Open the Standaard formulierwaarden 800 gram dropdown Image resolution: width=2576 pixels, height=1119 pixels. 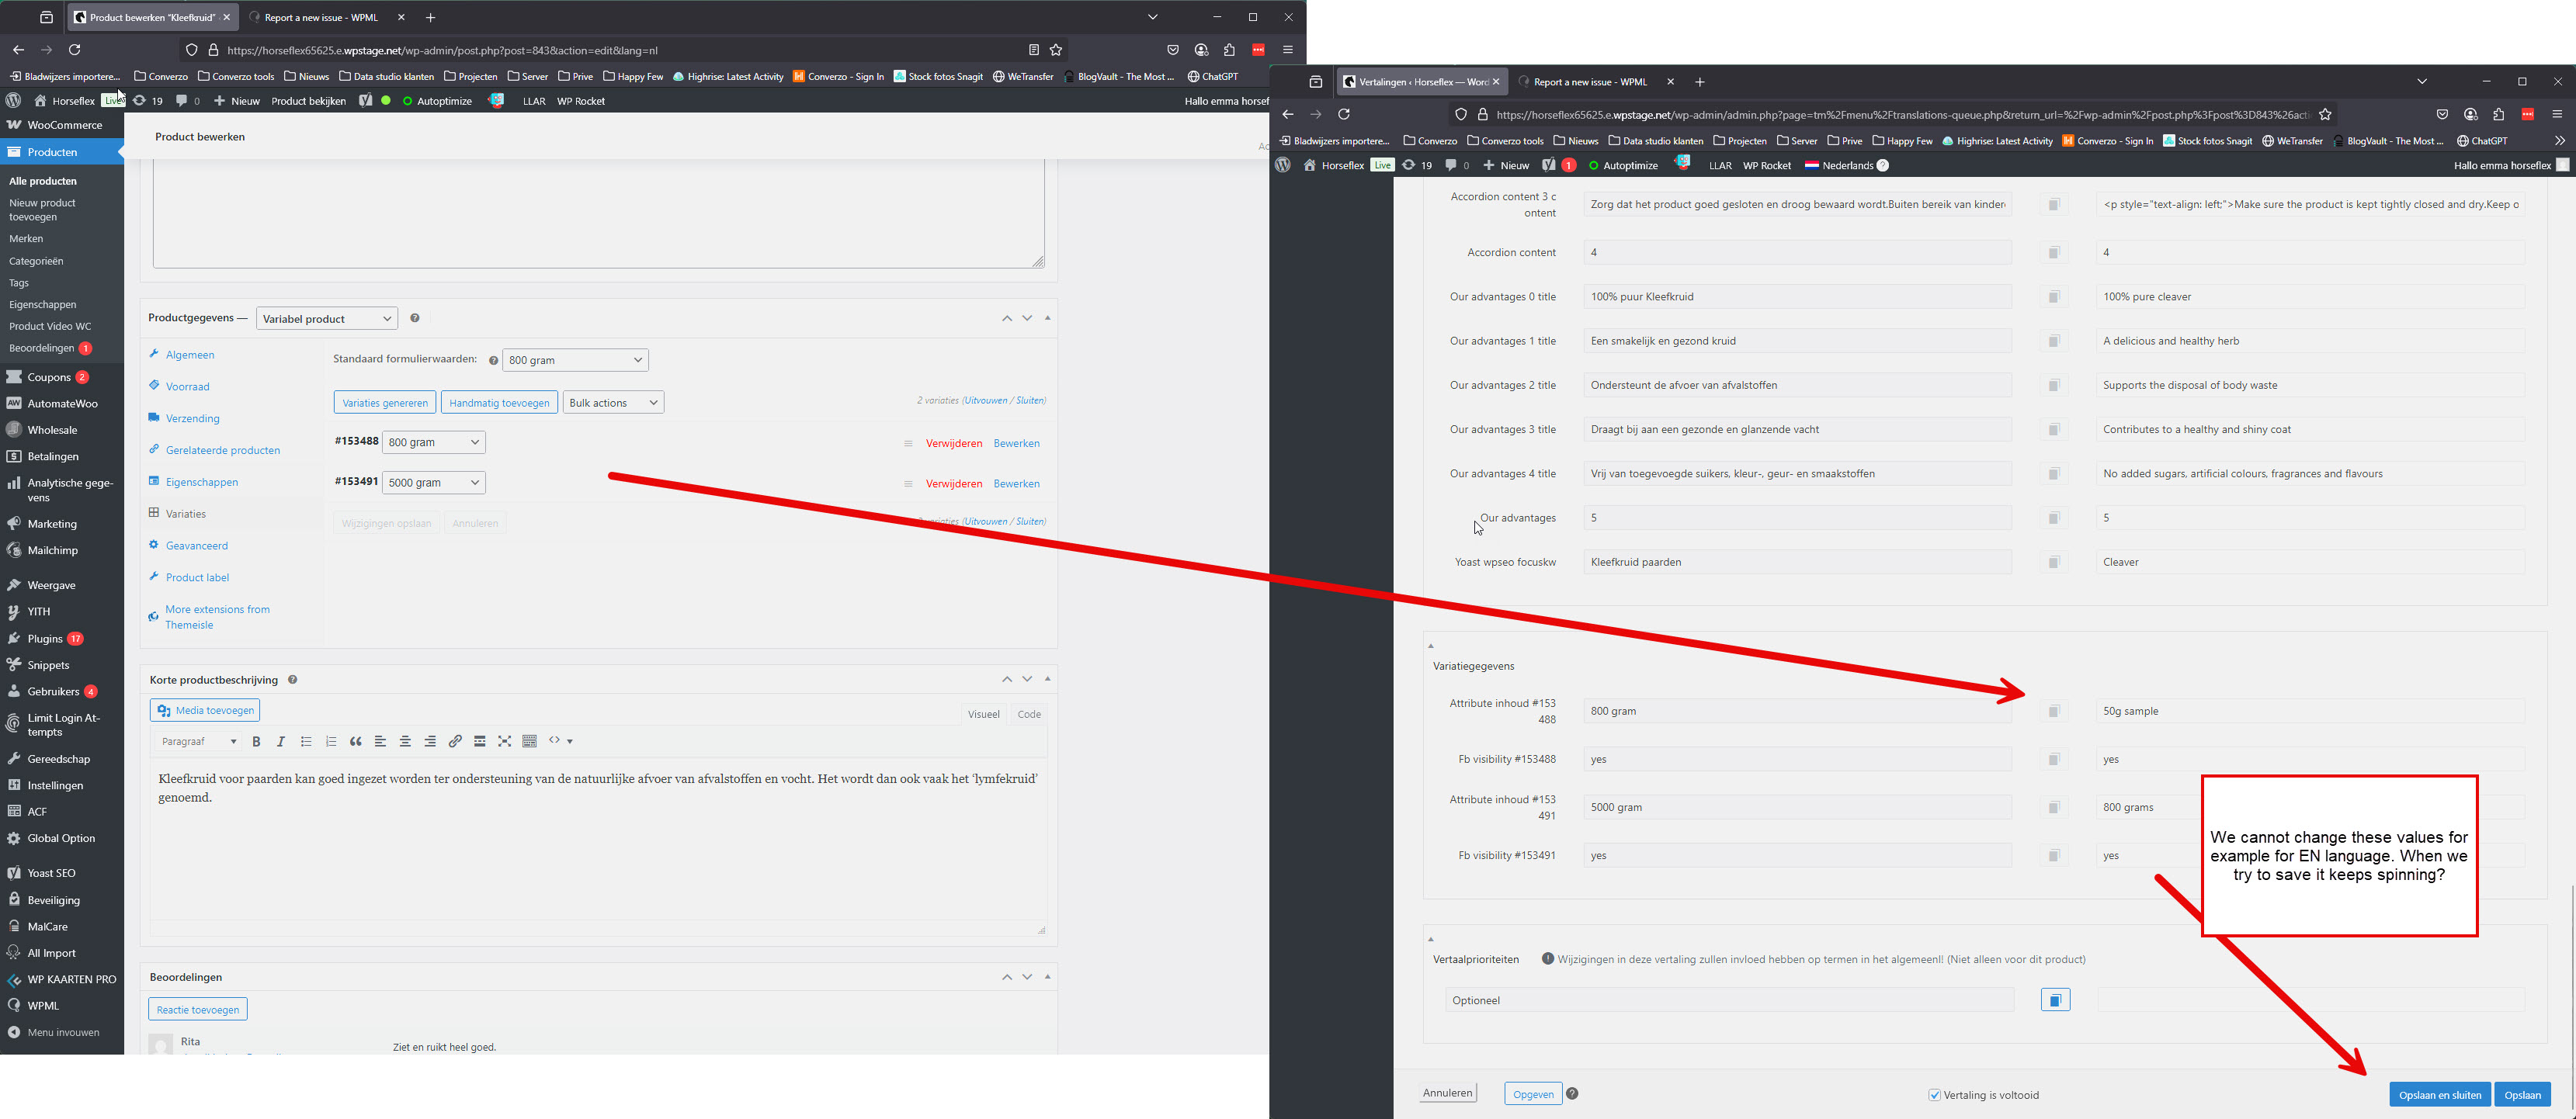[575, 361]
